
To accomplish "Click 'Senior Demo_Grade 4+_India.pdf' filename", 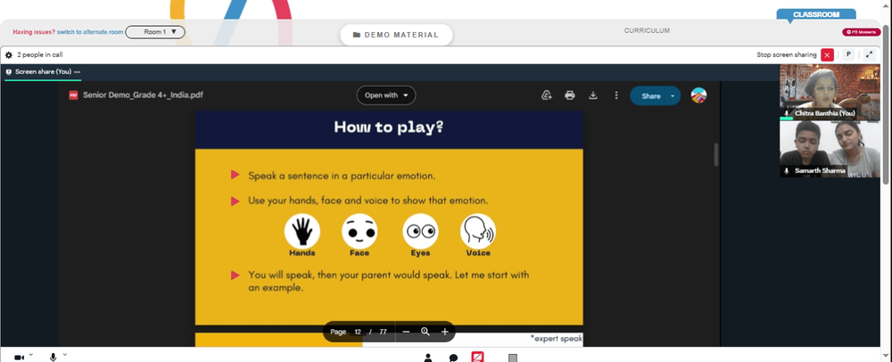I will pos(143,95).
